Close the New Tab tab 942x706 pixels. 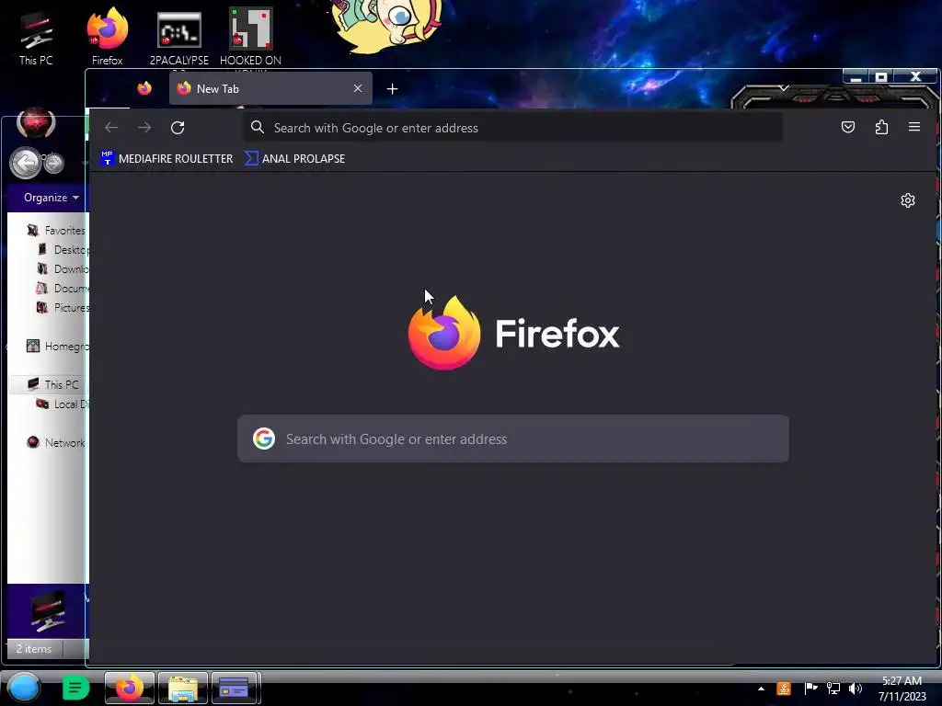click(x=358, y=89)
